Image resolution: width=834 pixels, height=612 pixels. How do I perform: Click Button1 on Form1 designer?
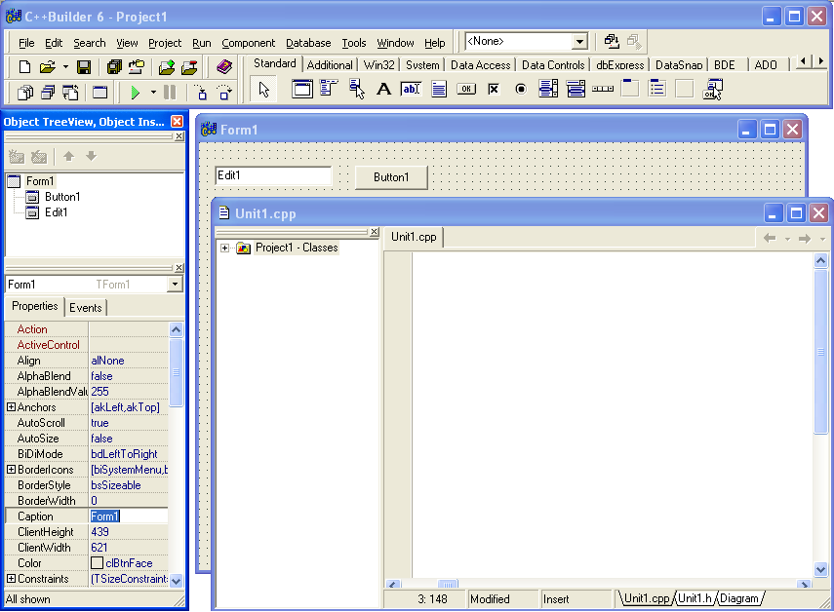391,177
